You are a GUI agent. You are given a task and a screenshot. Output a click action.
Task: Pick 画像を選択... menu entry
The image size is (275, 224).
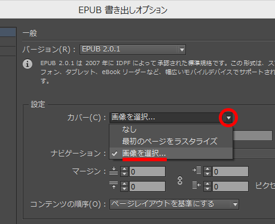pyautogui.click(x=171, y=154)
